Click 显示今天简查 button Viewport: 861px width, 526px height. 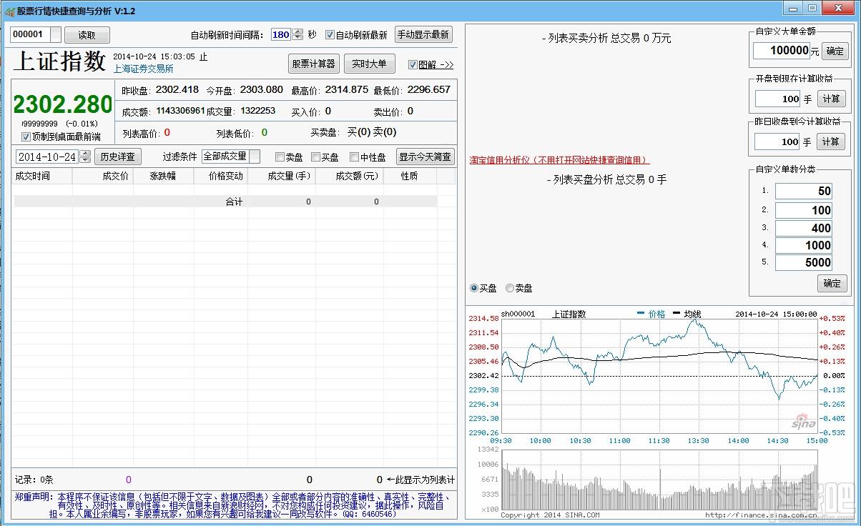coord(425,157)
